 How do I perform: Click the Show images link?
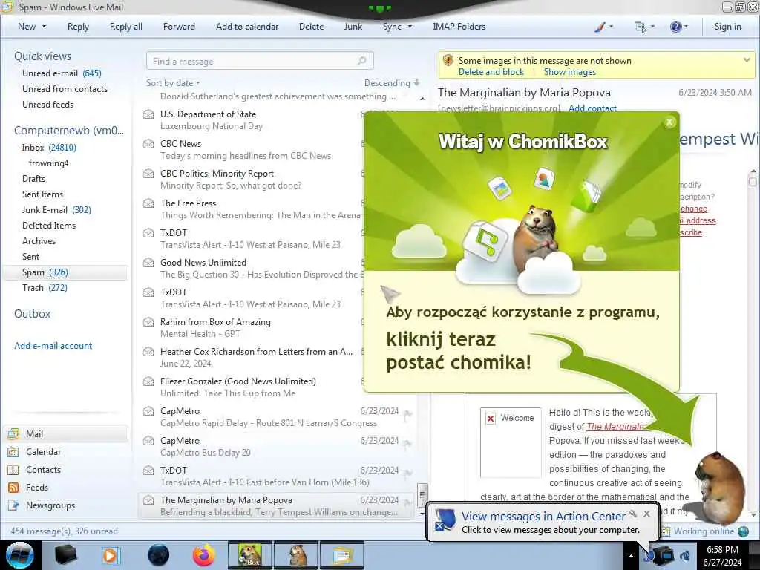[569, 72]
